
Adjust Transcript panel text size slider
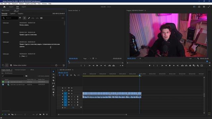(x=56, y=65)
